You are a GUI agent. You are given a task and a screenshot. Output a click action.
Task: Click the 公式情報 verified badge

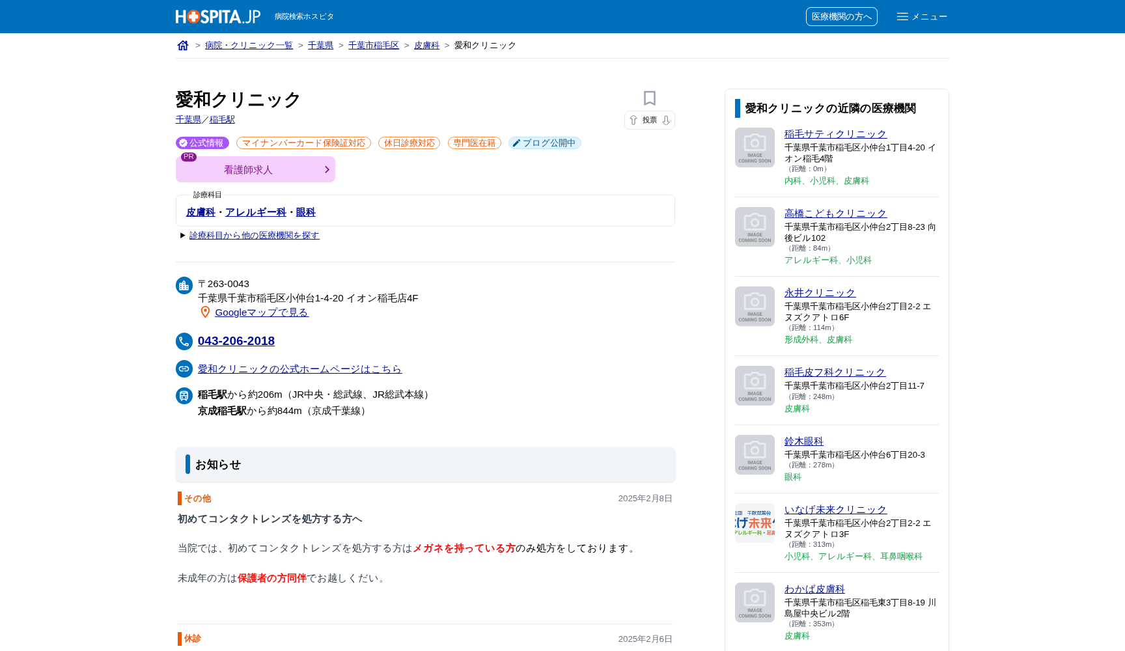202,143
